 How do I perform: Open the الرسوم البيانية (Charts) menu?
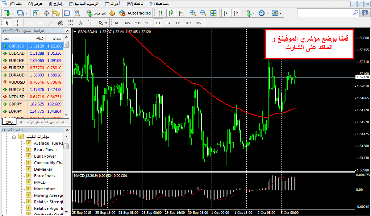83,4
